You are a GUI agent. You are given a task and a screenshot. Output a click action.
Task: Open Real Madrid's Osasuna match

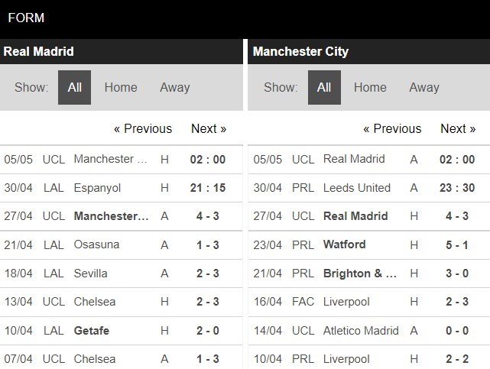click(97, 244)
